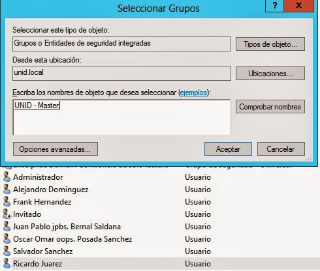The image size is (320, 271).
Task: Click the Ricardo Juarez user icon
Action: pos(7,264)
